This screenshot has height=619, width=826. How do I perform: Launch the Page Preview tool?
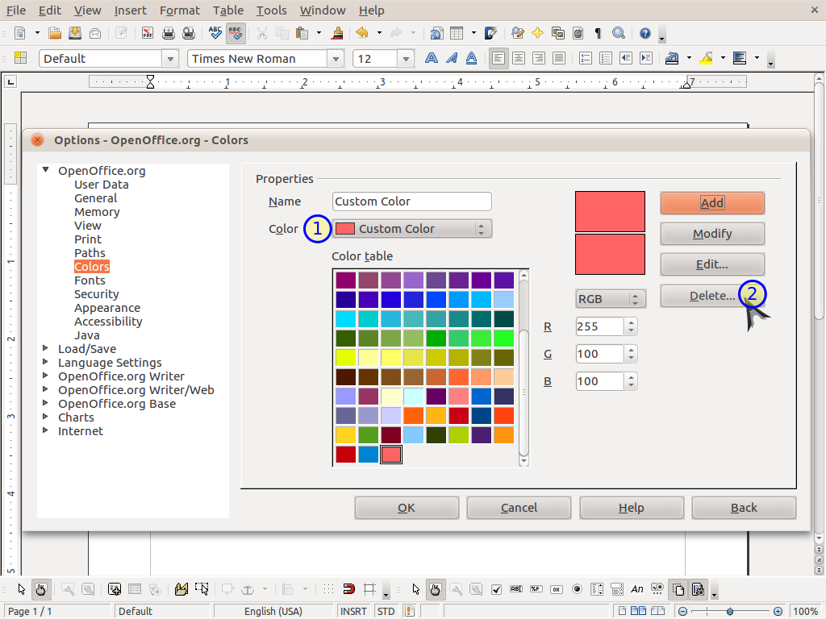[190, 34]
